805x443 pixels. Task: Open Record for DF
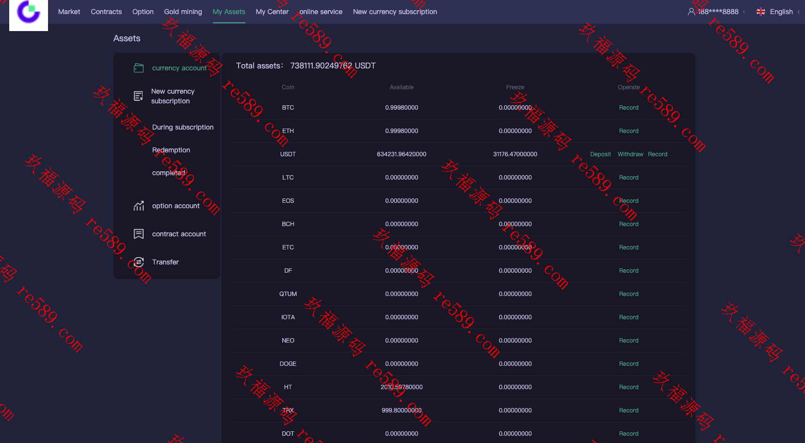coord(628,271)
